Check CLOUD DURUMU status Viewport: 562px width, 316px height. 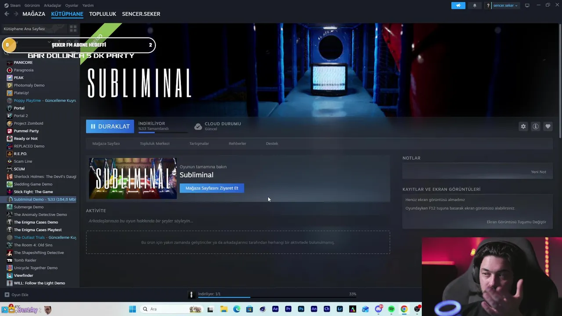click(x=218, y=126)
